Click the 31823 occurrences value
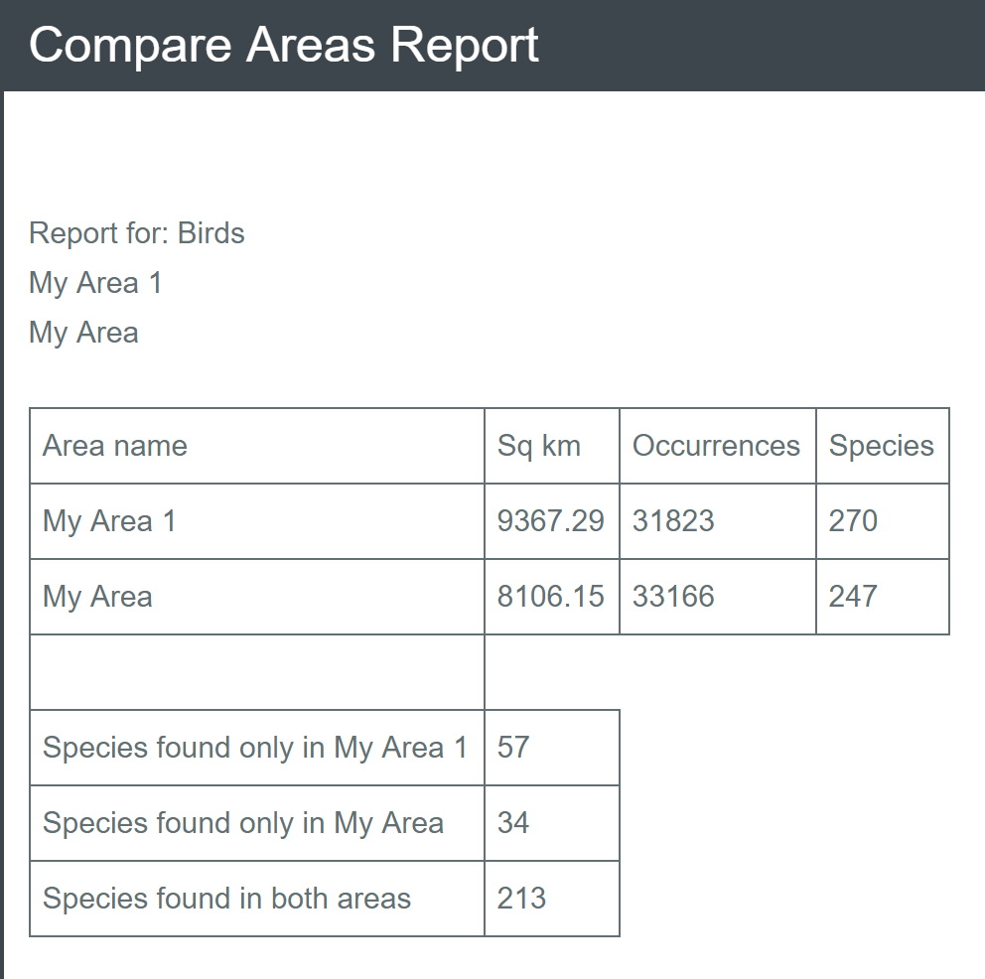This screenshot has height=979, width=985. [673, 521]
